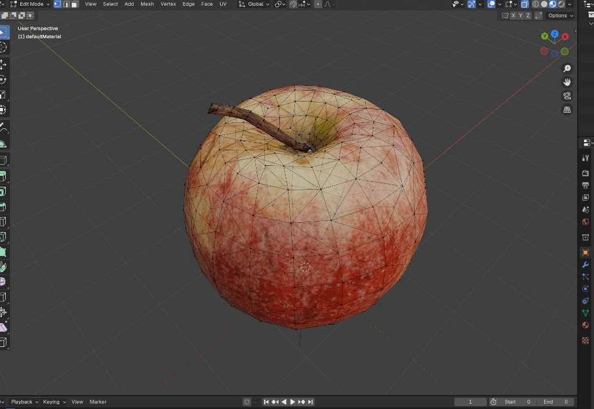Select the Scale tool
Image resolution: width=594 pixels, height=409 pixels.
4,95
